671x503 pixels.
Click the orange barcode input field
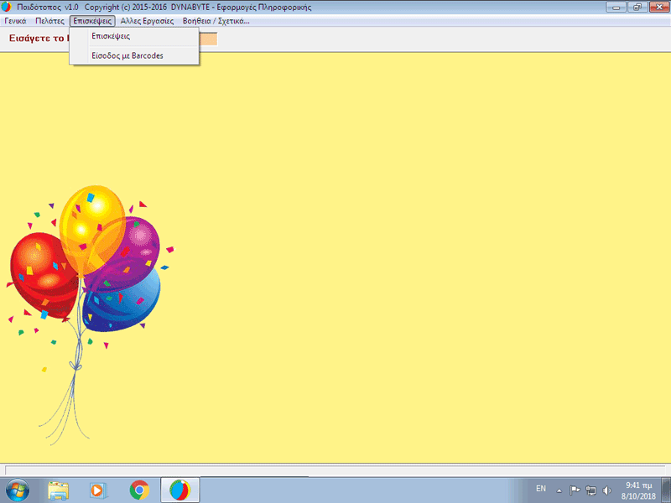click(208, 39)
